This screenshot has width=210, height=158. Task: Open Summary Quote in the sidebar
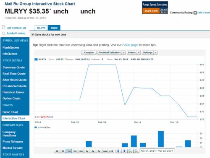(13, 67)
